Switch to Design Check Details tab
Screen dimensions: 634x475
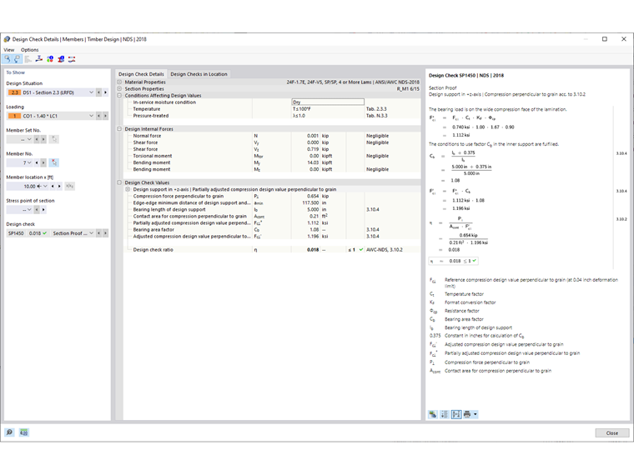(141, 74)
